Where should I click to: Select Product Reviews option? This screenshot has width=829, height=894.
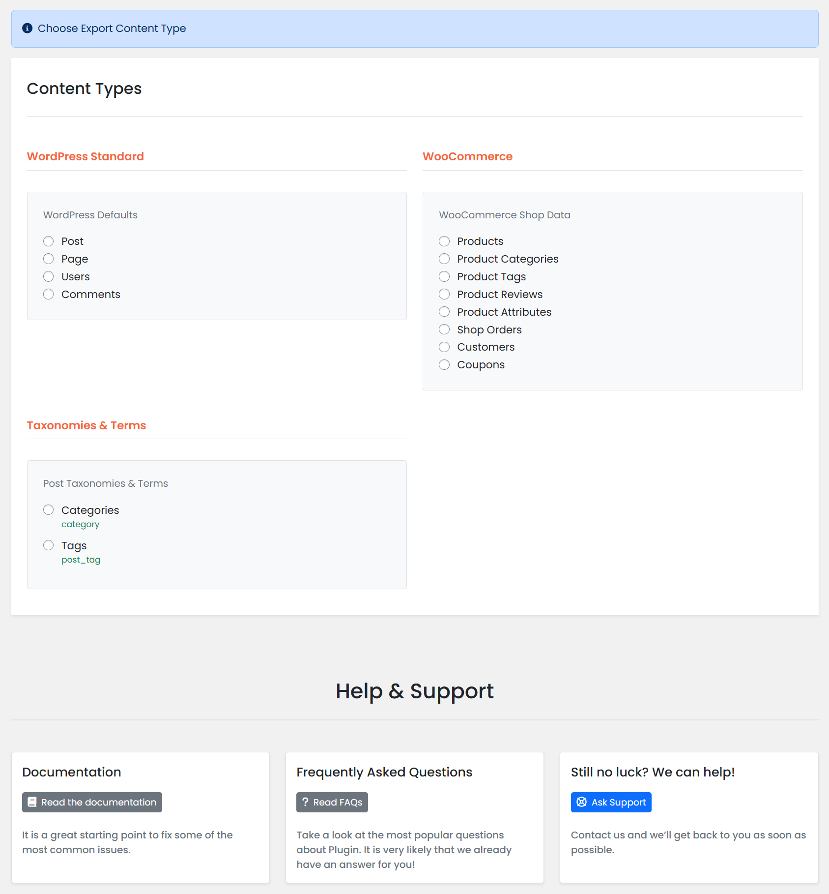click(x=444, y=294)
